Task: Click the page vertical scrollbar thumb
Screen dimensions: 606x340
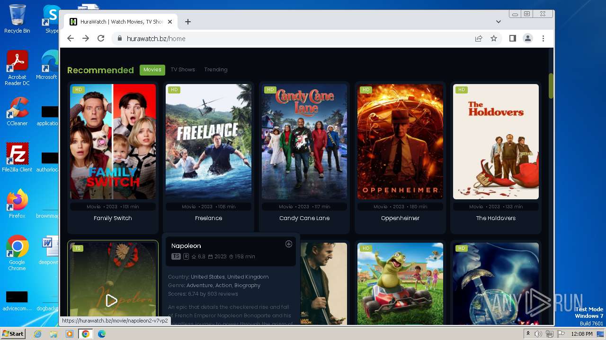Action: point(551,86)
